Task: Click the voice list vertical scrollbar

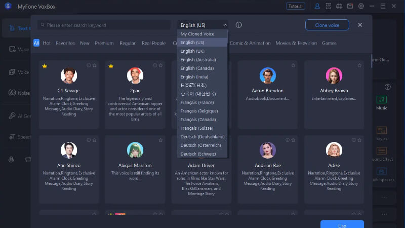Action: pos(372,61)
